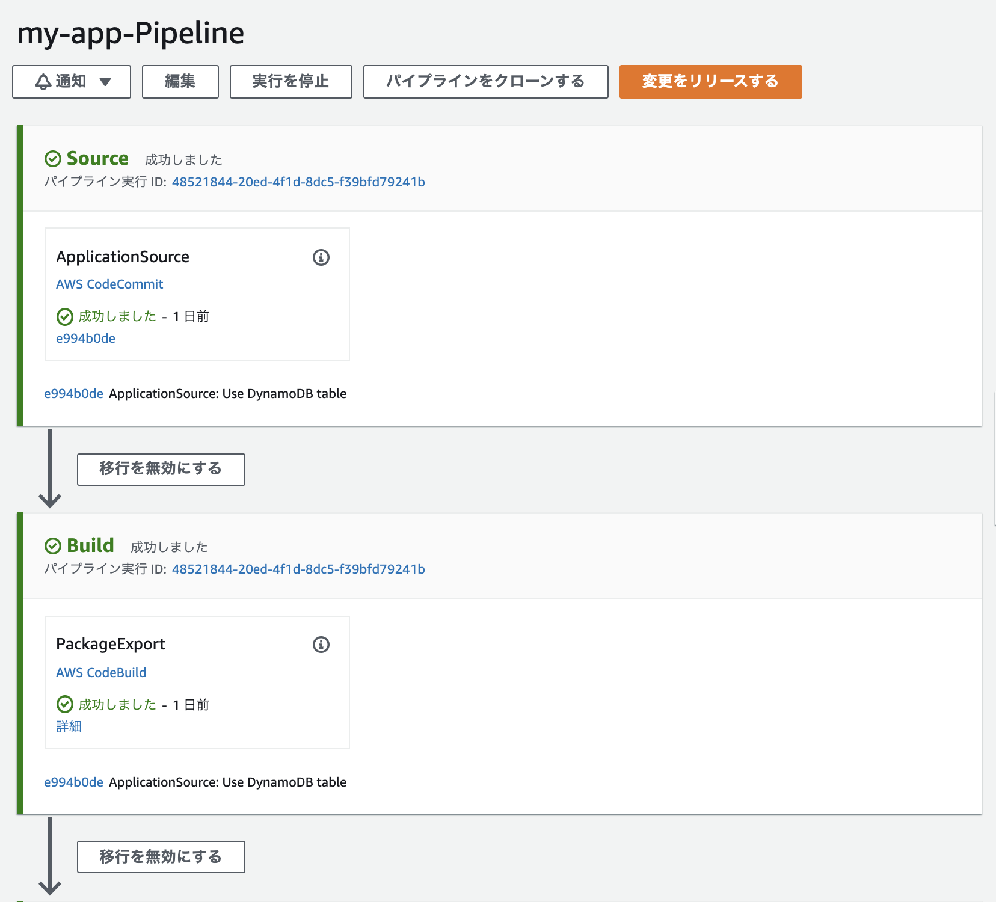Click commit e994b0de in ApplicationSource card
The height and width of the screenshot is (902, 996).
(85, 339)
